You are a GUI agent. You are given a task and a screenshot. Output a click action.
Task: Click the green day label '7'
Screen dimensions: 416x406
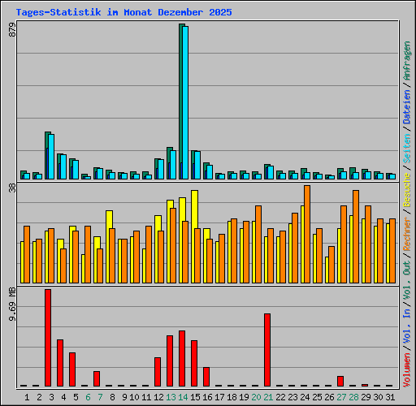[x=100, y=397]
